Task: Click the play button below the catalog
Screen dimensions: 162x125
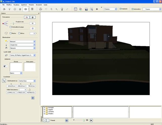Action: (91, 121)
